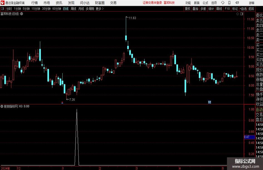Click the 委比 row in quote panel
This screenshot has width=263, height=170.
coord(259,15)
